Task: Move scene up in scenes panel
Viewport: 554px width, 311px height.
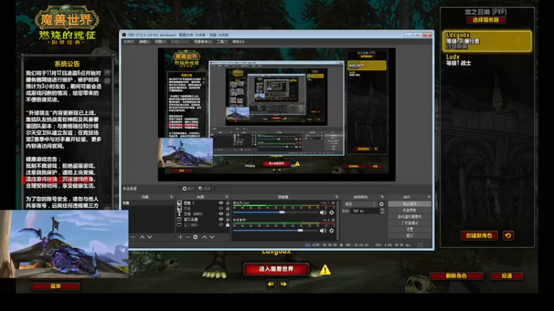Action: point(142,237)
